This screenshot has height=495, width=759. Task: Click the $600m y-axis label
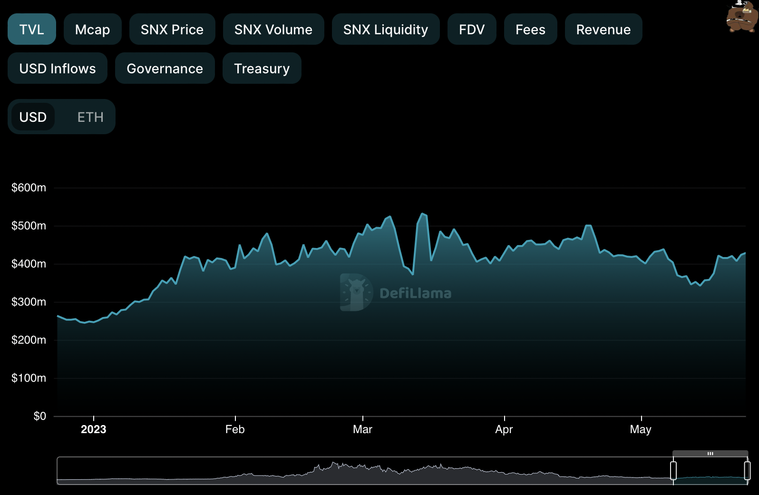(29, 188)
